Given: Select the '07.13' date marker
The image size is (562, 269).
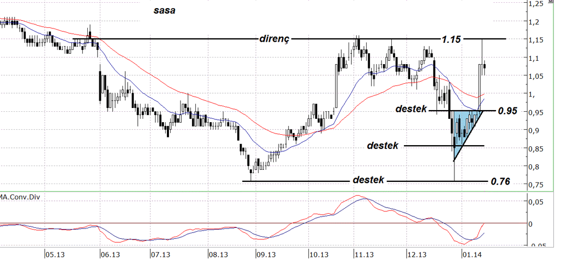Looking at the screenshot, I should pos(160,255).
